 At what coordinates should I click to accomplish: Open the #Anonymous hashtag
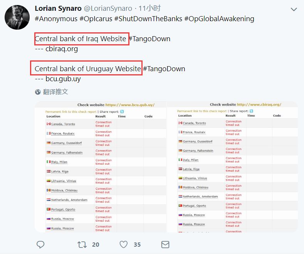56,18
